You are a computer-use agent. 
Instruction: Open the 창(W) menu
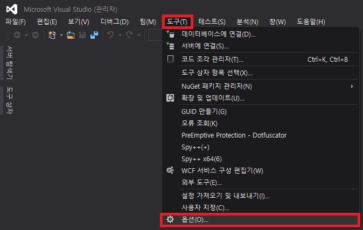277,22
